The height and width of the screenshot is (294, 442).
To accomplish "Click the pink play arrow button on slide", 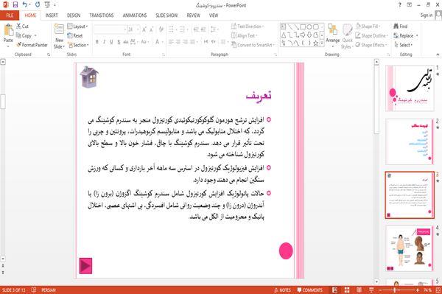I will (85, 265).
